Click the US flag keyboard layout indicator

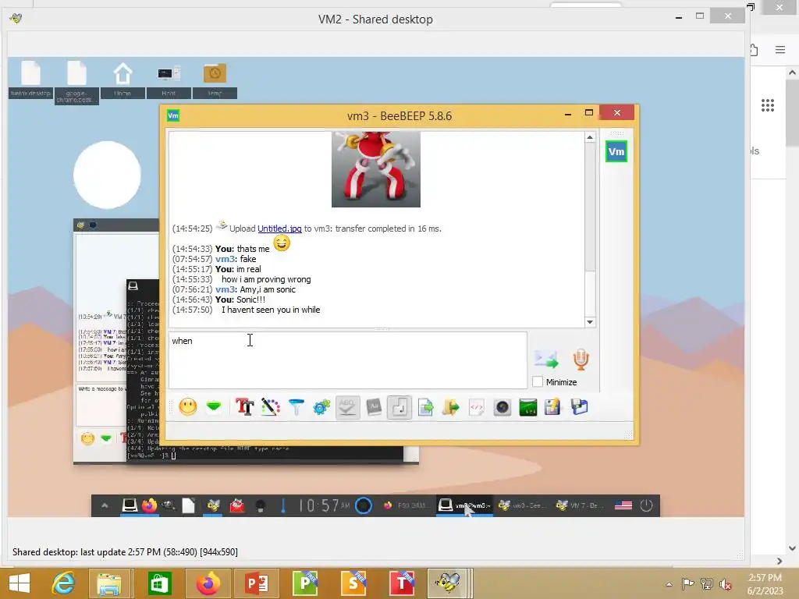pos(623,505)
